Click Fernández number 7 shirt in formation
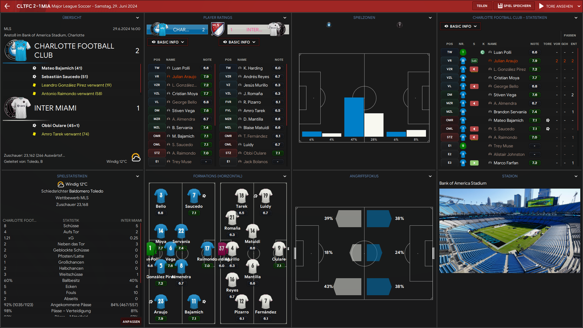Image resolution: width=583 pixels, height=328 pixels. 266,302
